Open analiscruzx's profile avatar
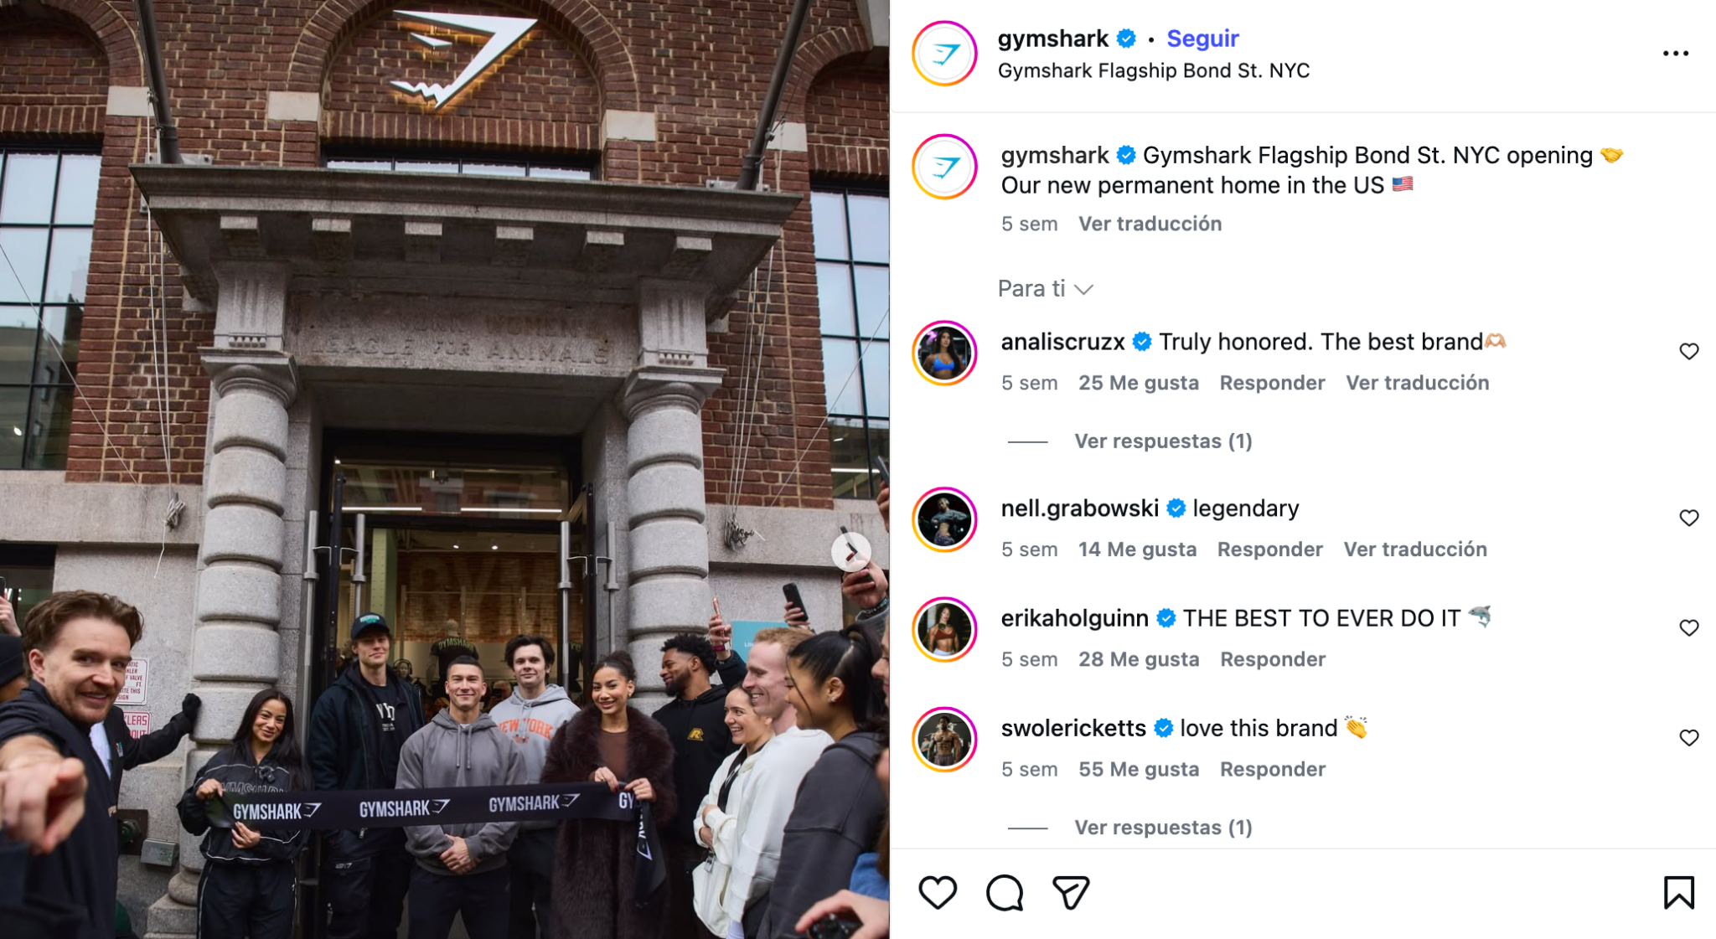The height and width of the screenshot is (939, 1716). [944, 353]
